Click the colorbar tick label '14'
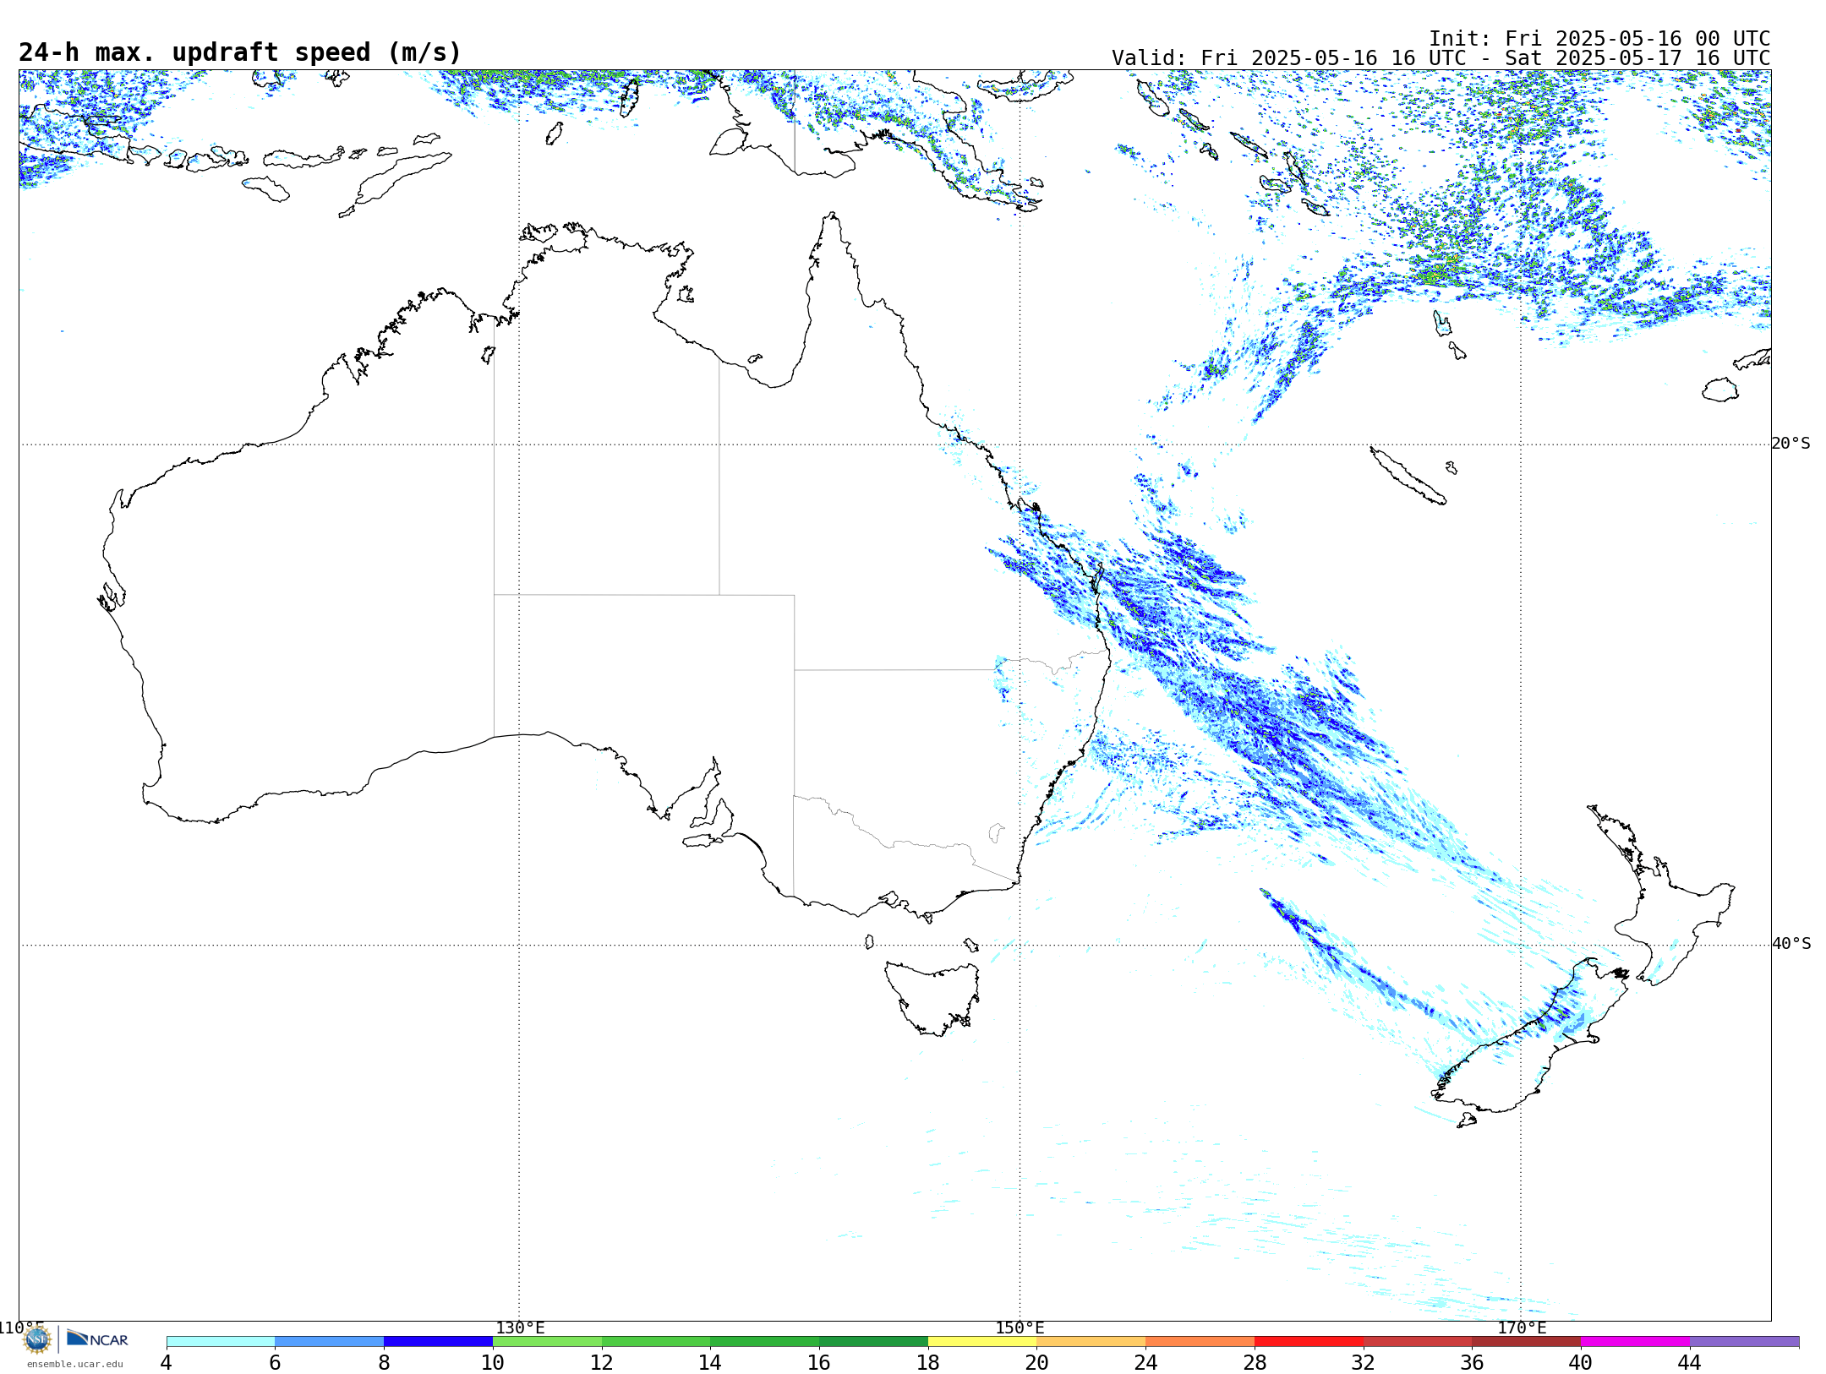This screenshot has width=1826, height=1374. point(710,1362)
